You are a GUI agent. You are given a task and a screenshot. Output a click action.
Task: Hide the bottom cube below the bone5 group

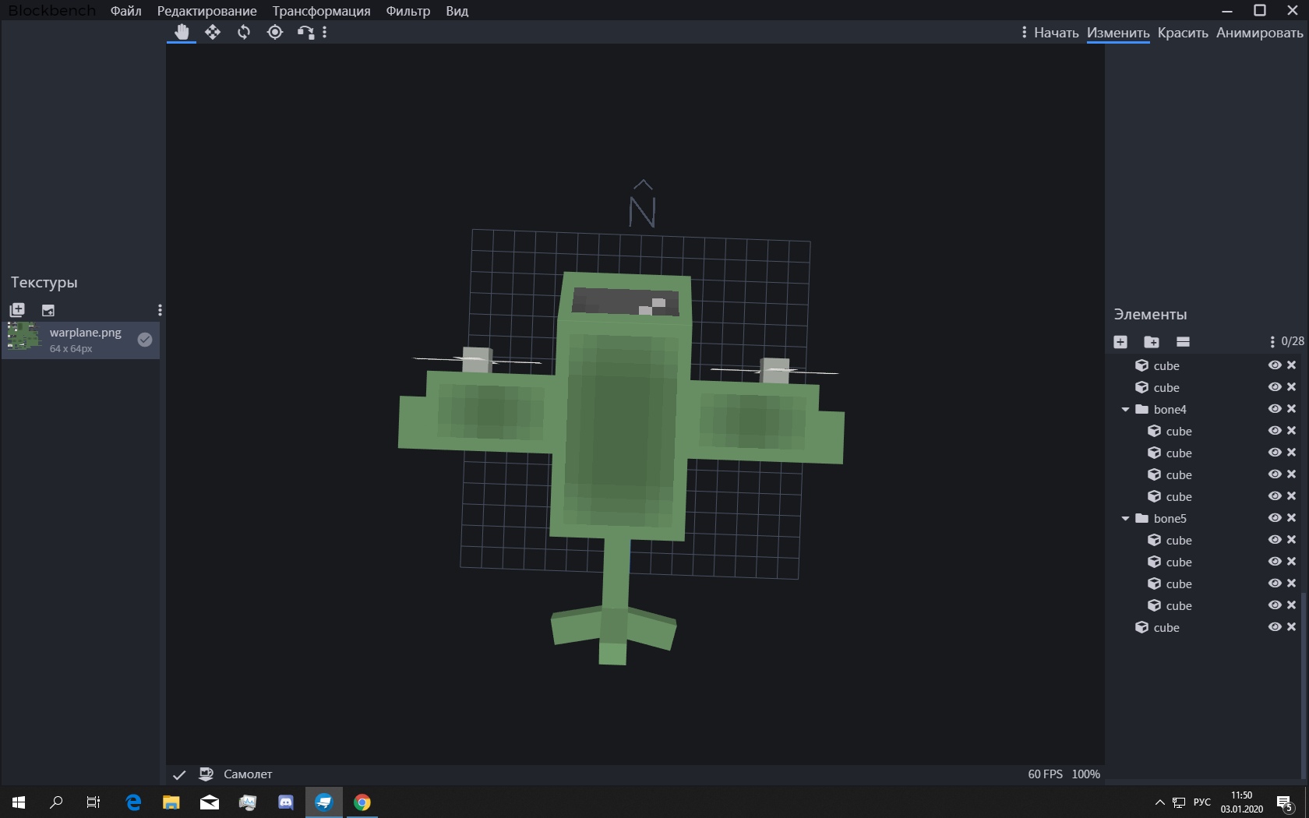click(1275, 626)
